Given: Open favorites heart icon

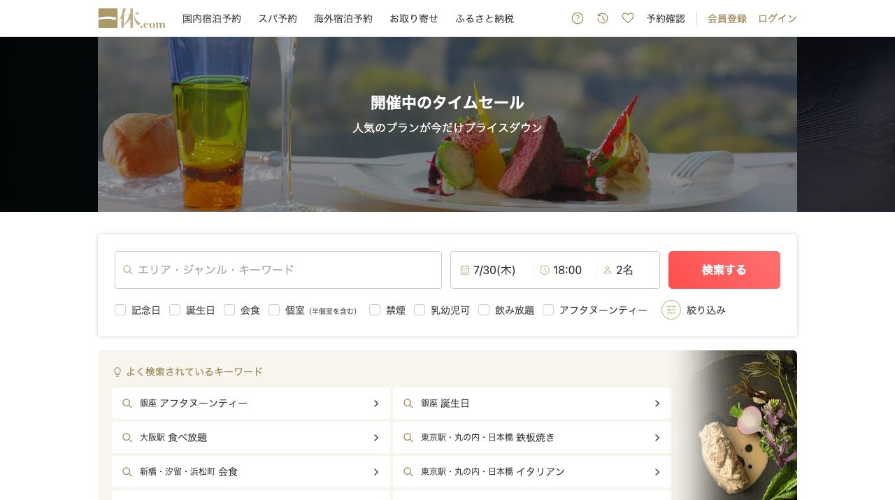Looking at the screenshot, I should (628, 18).
